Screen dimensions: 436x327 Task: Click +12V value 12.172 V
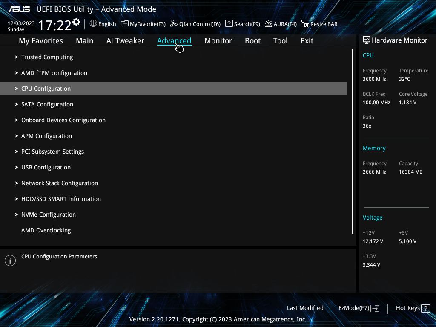point(373,241)
